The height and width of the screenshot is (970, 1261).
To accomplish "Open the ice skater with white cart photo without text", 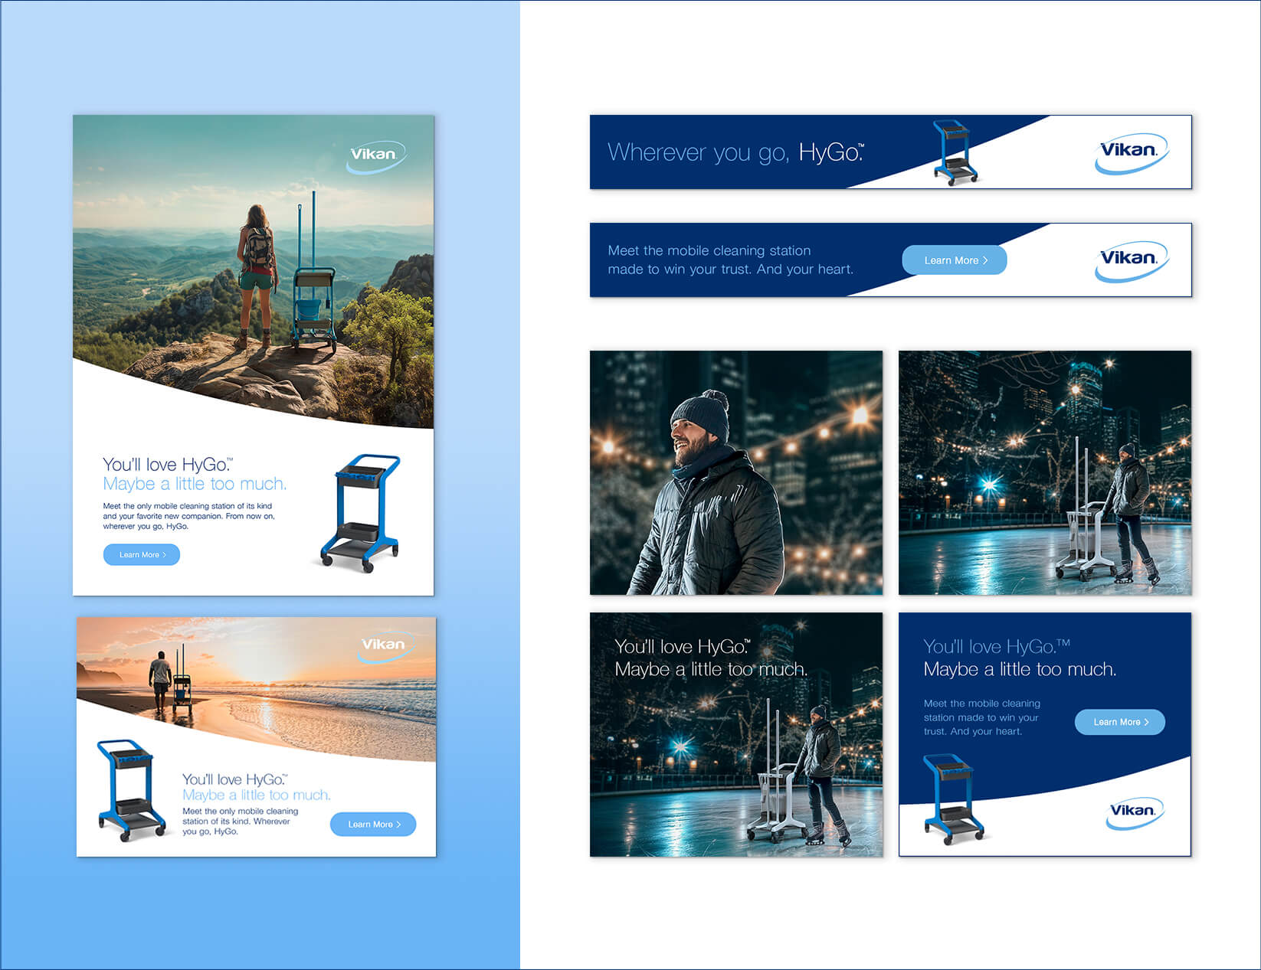I will [x=1045, y=472].
